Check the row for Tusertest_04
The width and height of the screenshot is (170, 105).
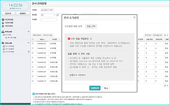coord(33,53)
